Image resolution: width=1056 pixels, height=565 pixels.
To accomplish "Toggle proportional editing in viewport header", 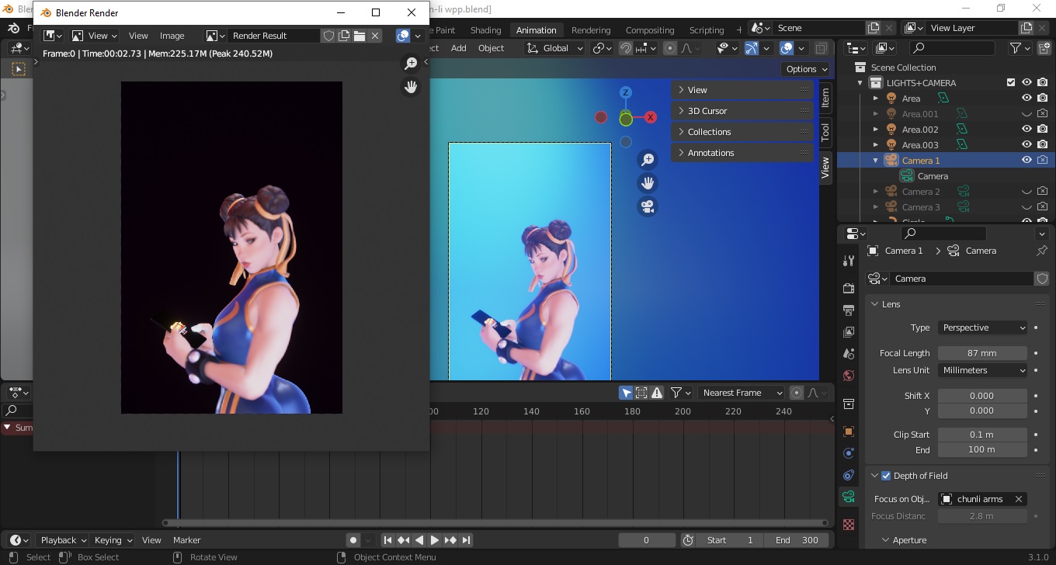I will (x=670, y=48).
